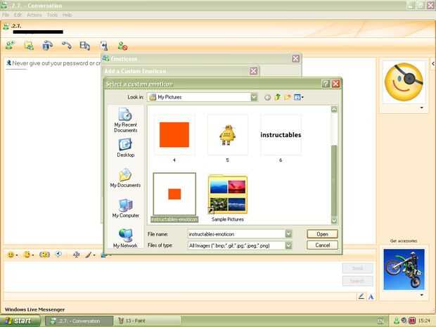Open the winks picker icon
Image resolution: width=436 pixels, height=327 pixels.
coord(27,255)
